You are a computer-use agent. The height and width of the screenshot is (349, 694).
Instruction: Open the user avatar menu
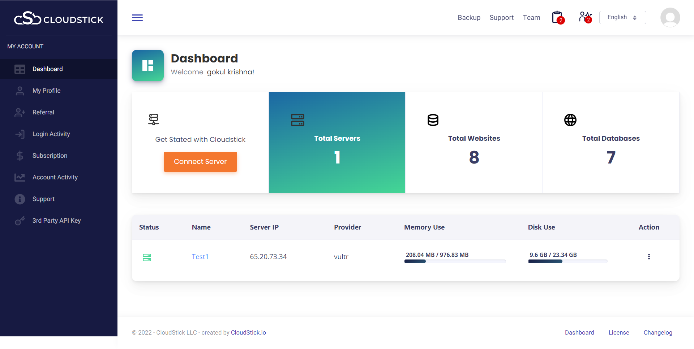[x=670, y=17]
